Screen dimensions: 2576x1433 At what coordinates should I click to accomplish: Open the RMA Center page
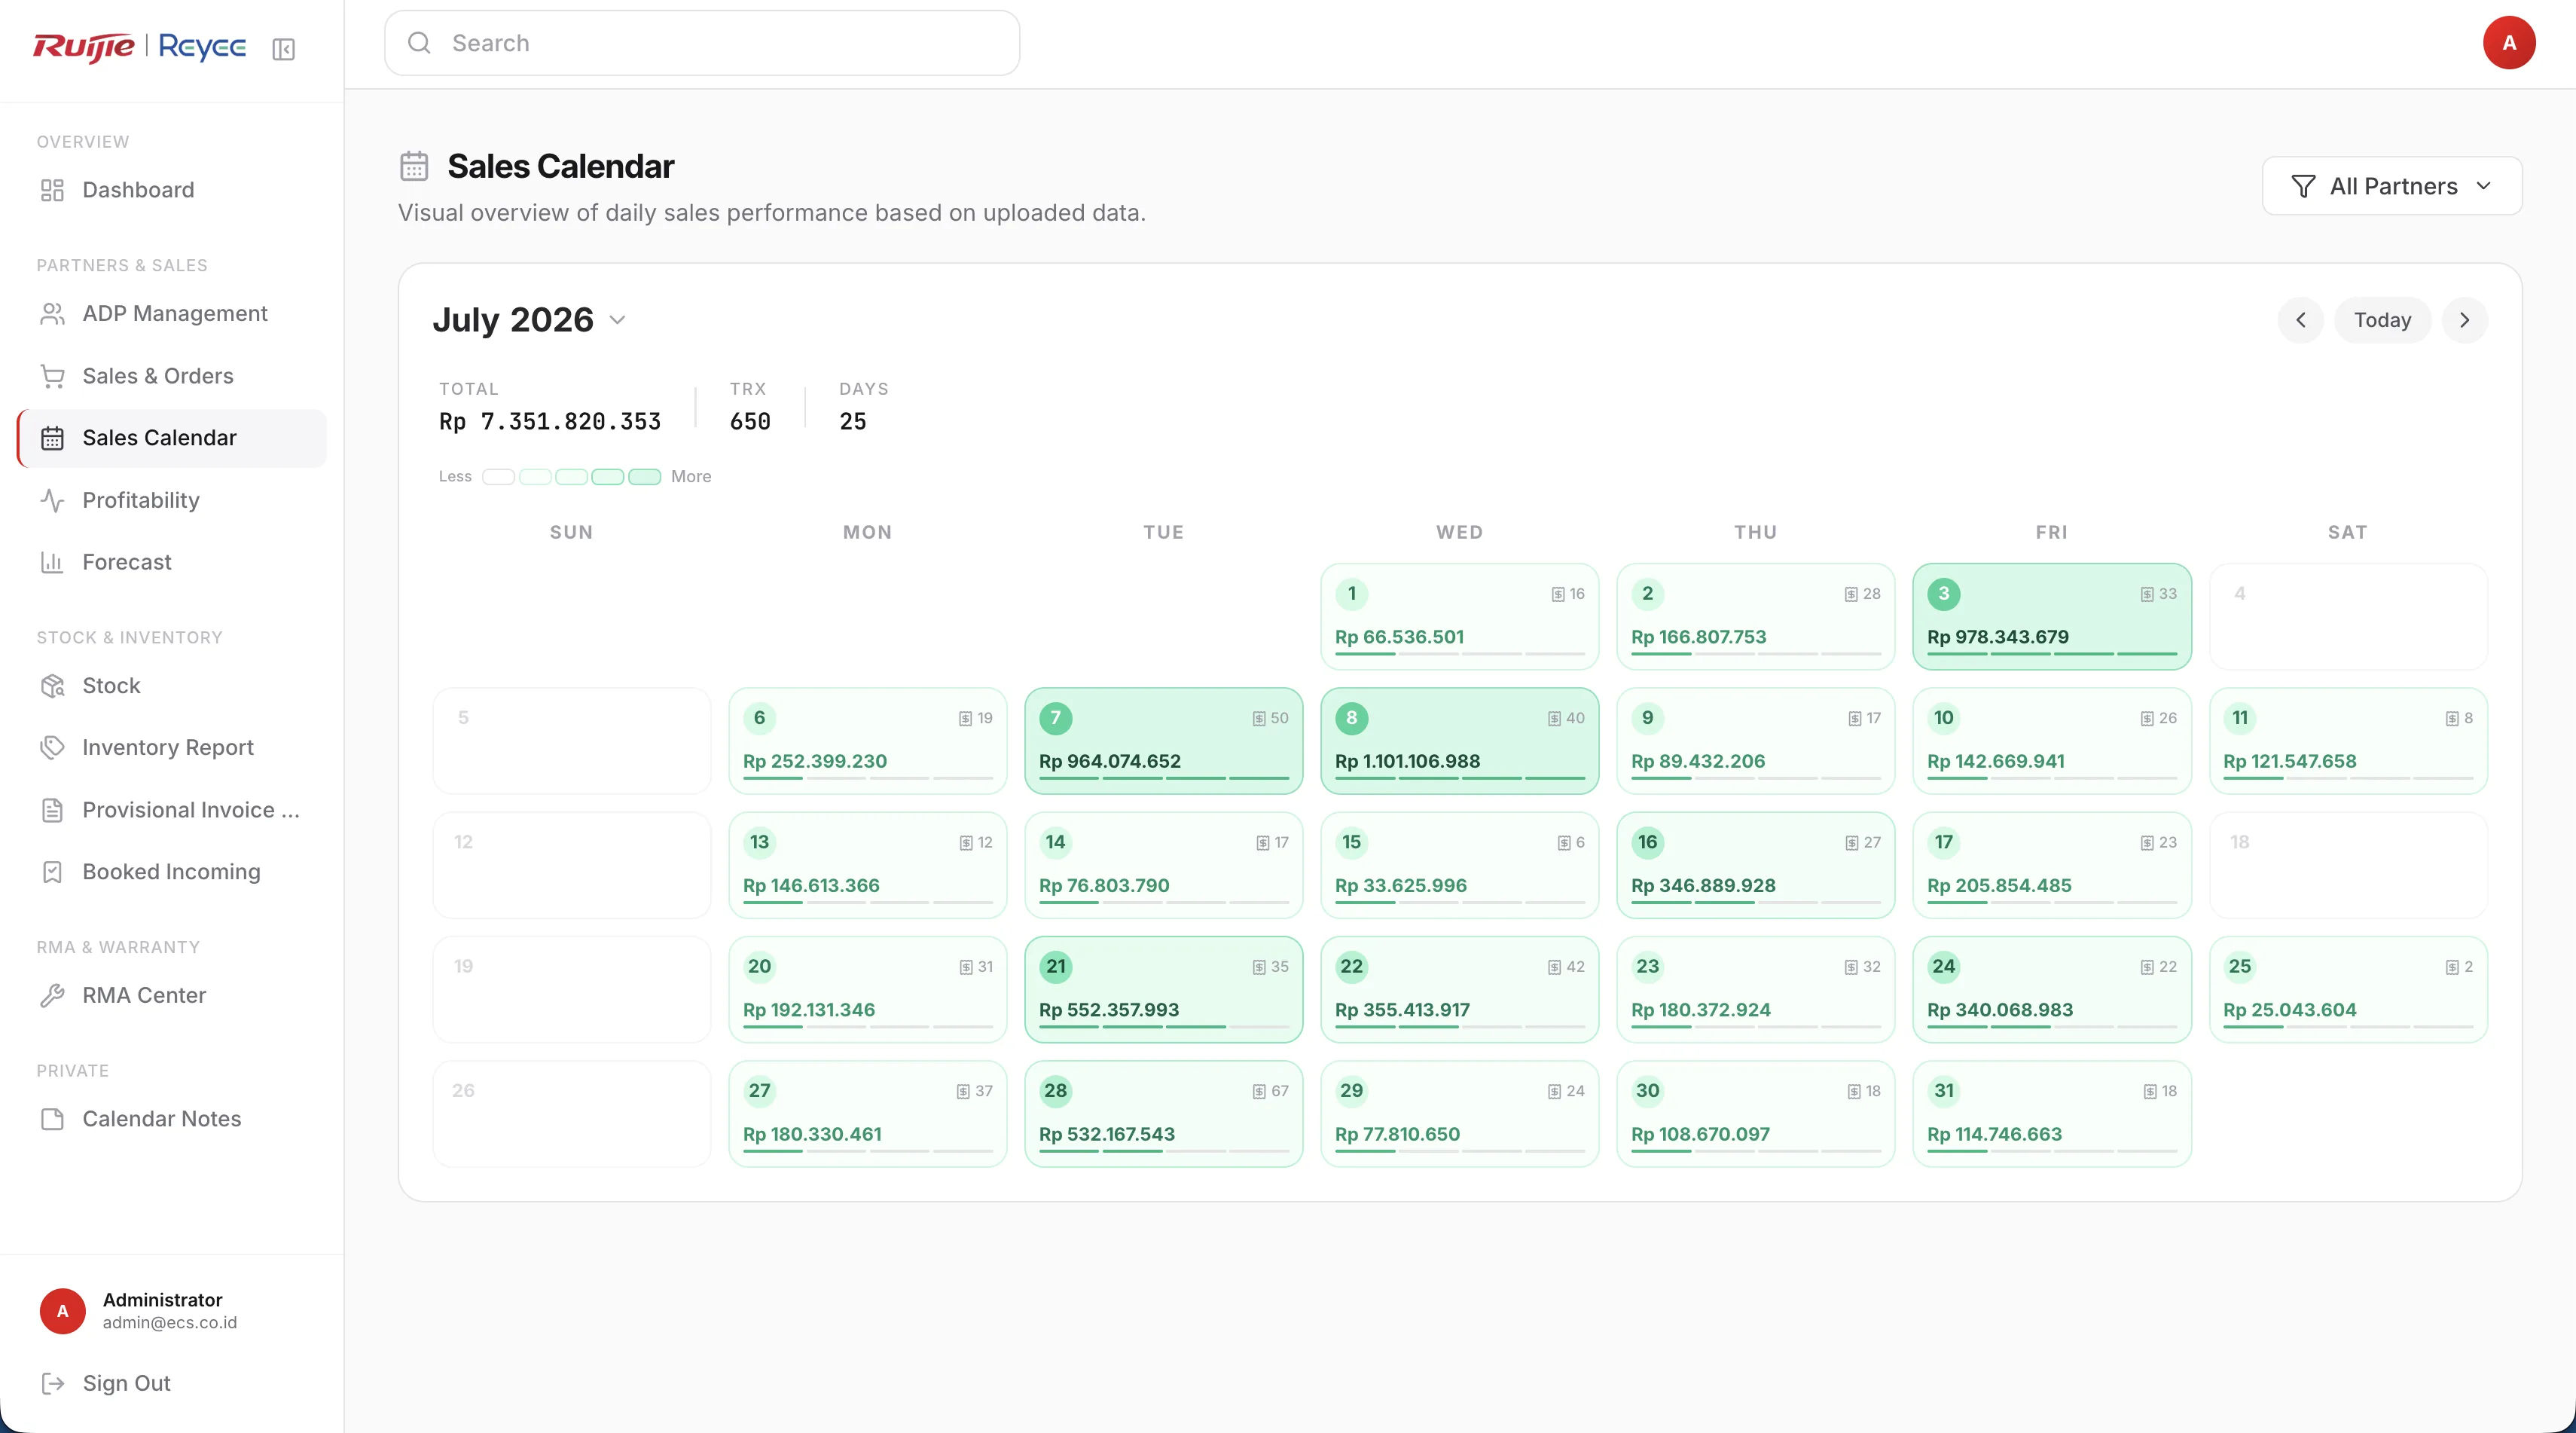click(172, 996)
